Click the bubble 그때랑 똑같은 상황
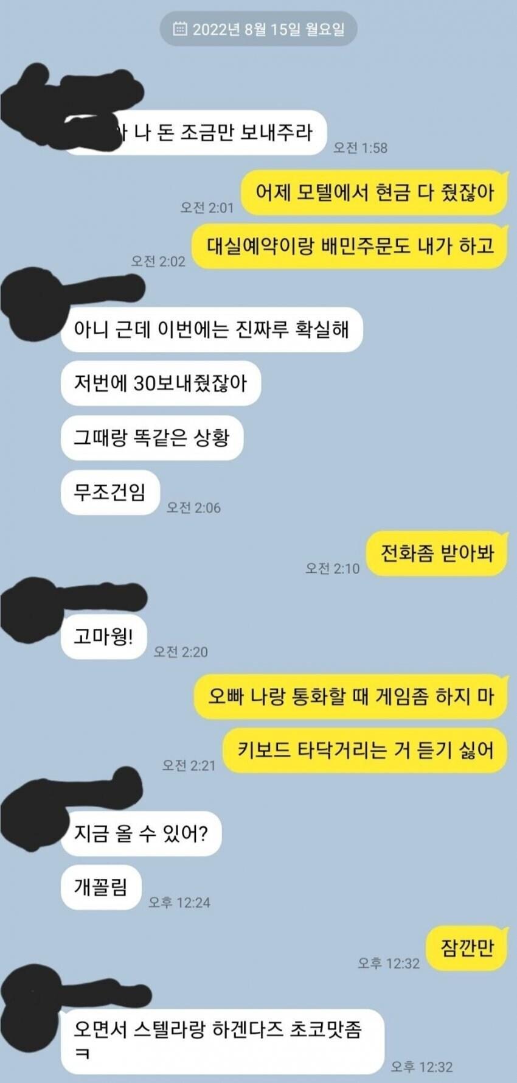 point(152,437)
